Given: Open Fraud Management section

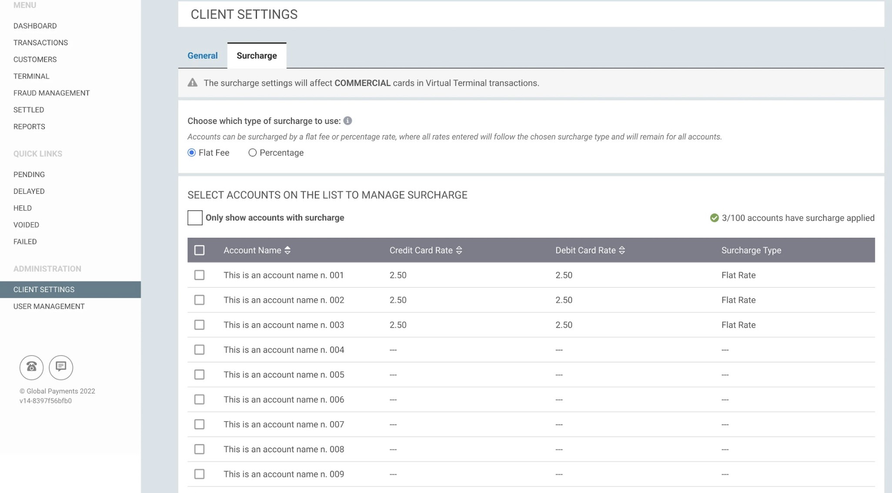Looking at the screenshot, I should click(x=51, y=93).
